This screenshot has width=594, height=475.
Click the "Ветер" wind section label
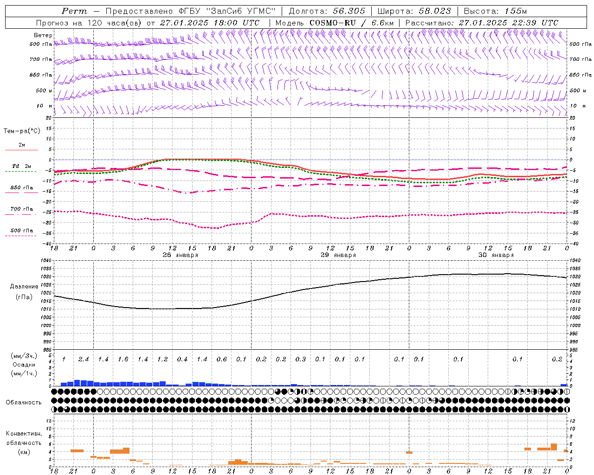click(x=43, y=35)
